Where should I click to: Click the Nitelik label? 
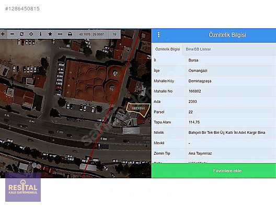159,133
